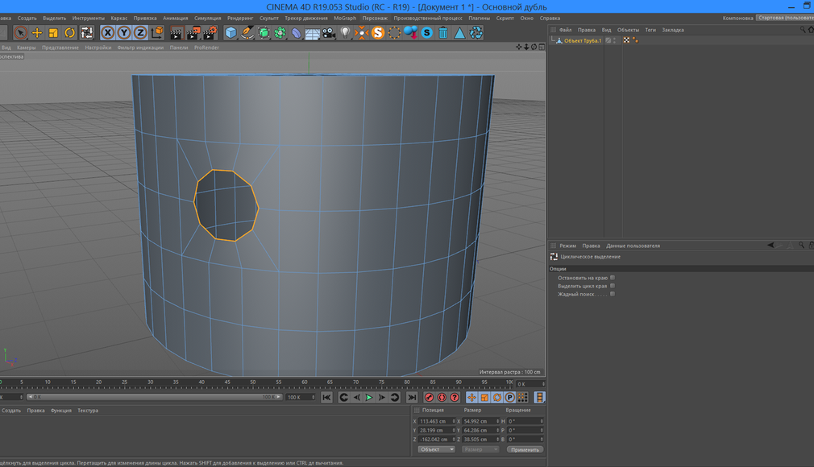Play the animation forward
The width and height of the screenshot is (814, 467).
pos(369,398)
